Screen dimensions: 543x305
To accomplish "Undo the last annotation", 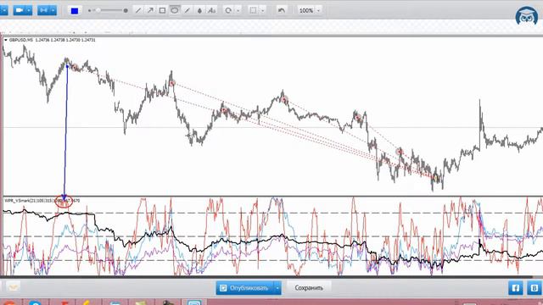I will tap(281, 10).
